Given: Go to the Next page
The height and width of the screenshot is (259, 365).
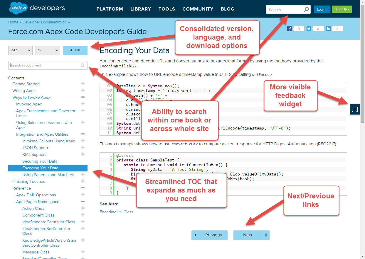Looking at the screenshot, I should (x=251, y=235).
